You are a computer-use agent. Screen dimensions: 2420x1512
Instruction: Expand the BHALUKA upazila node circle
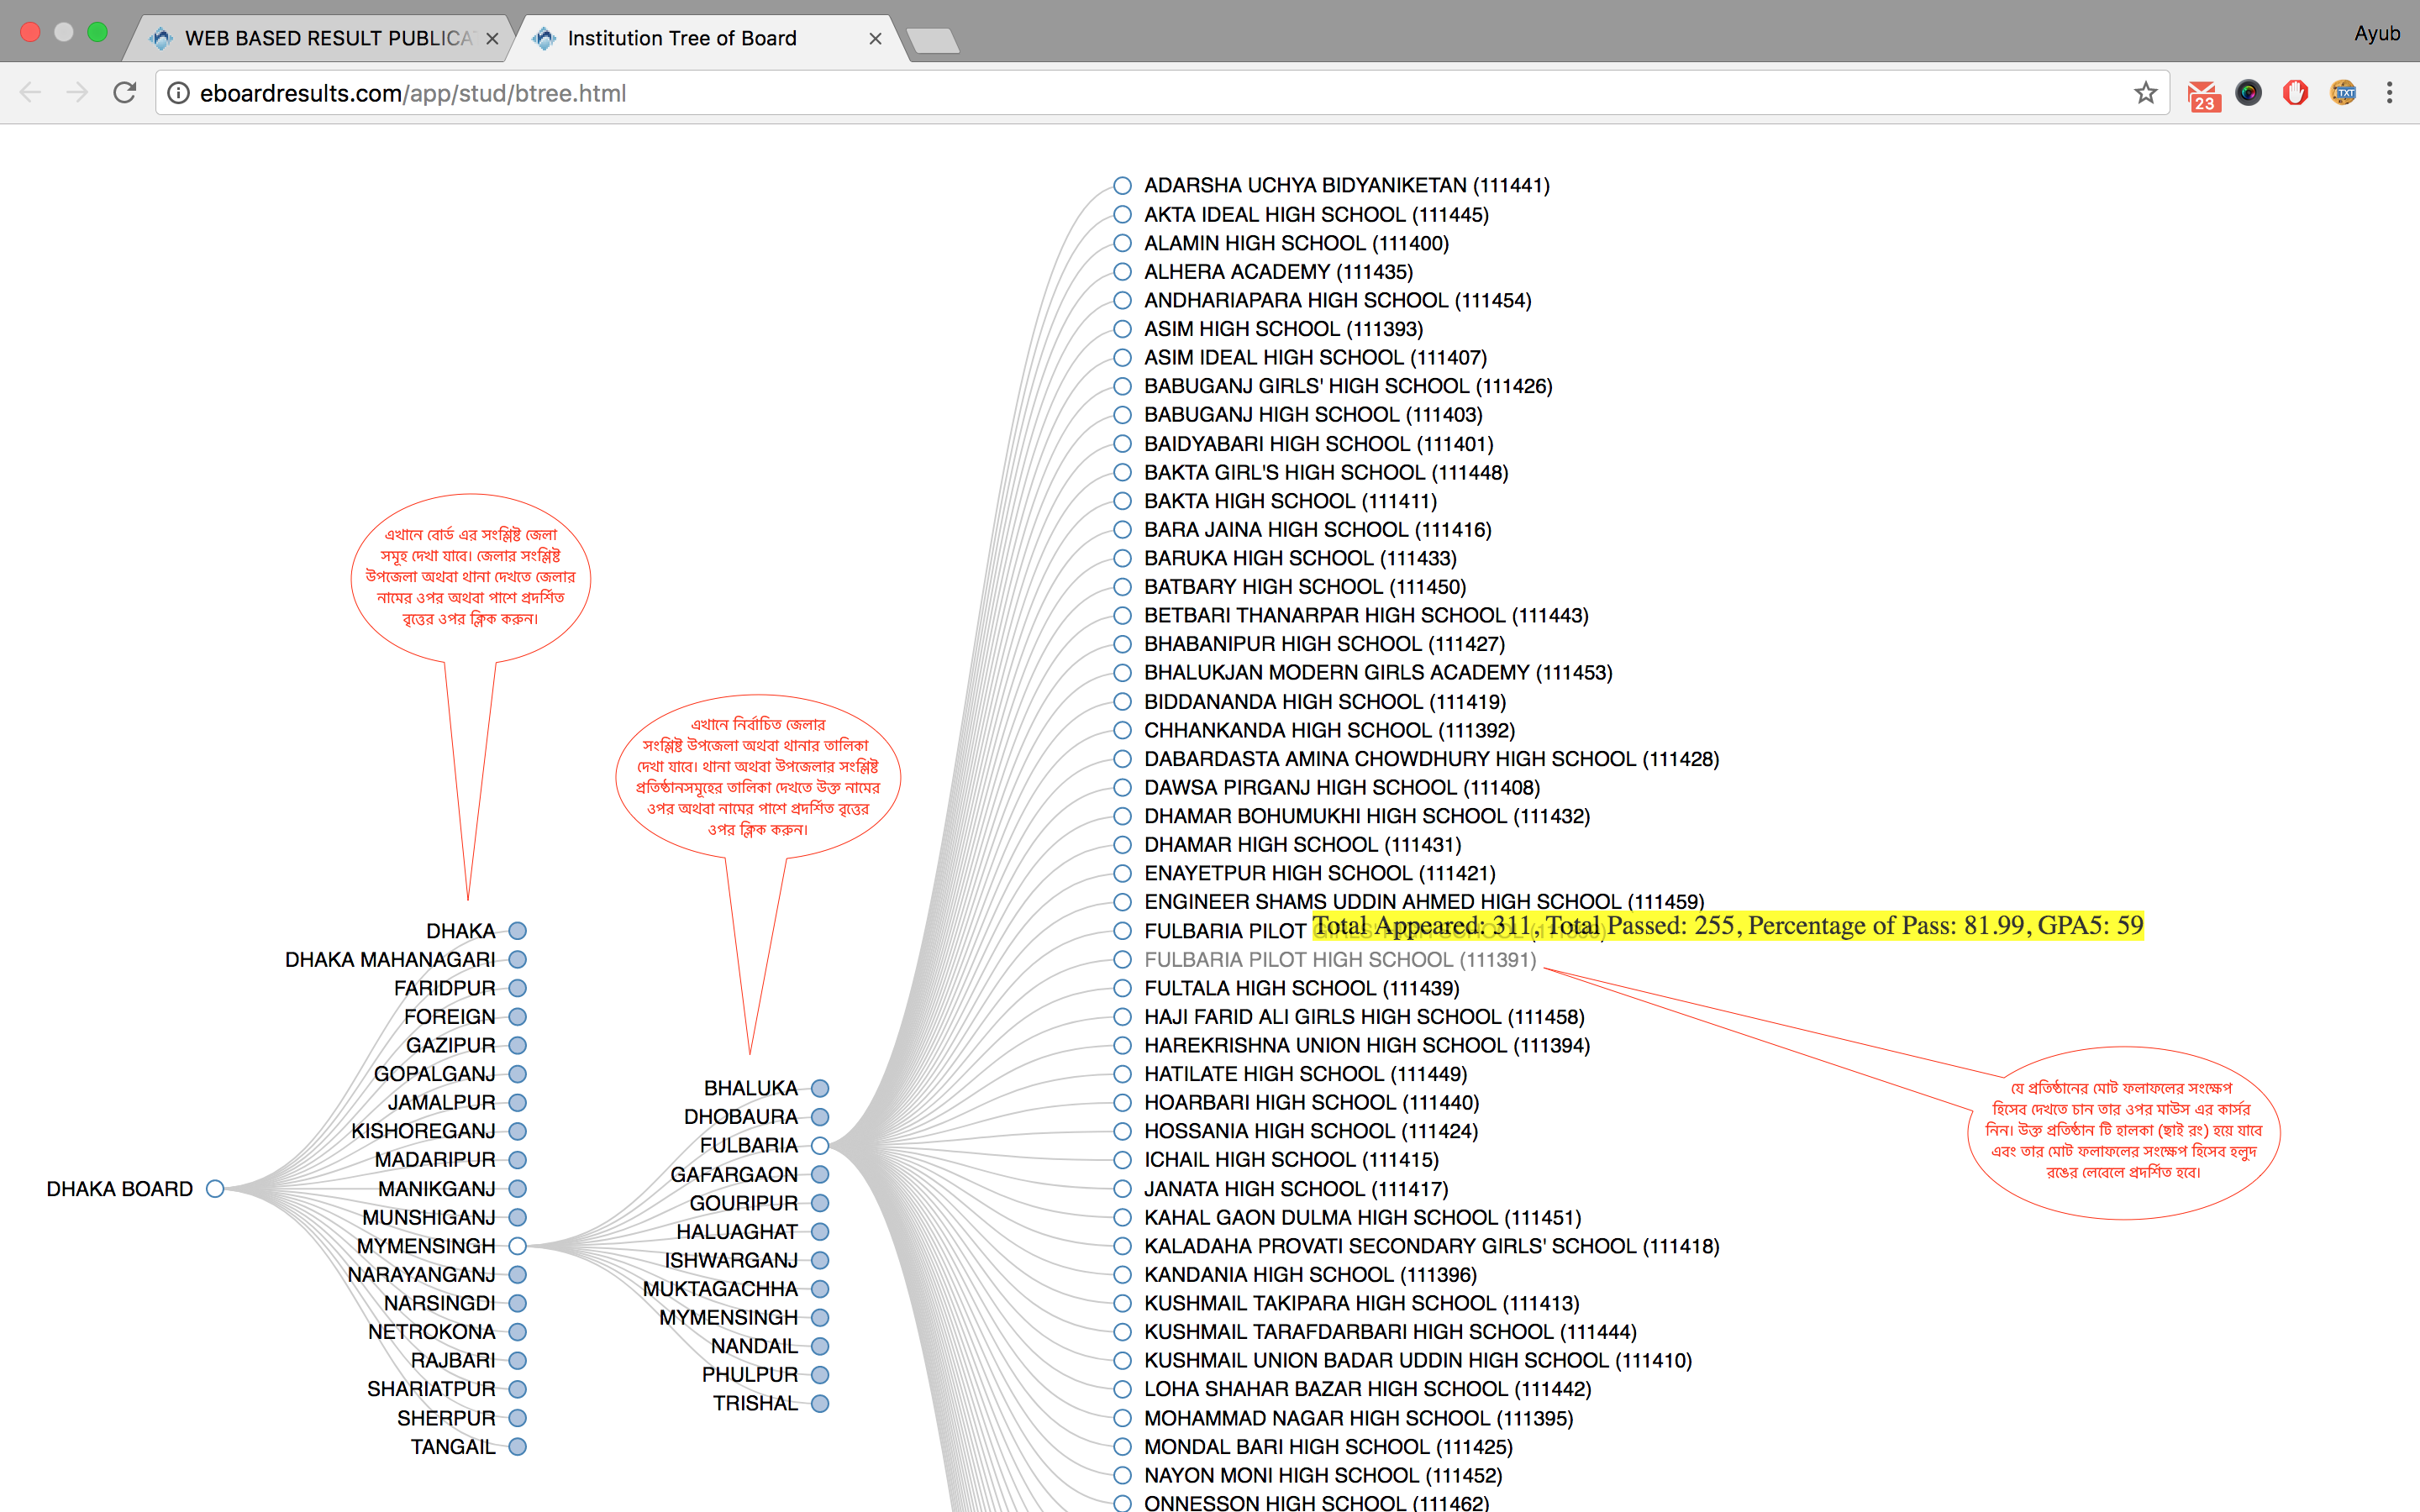(x=820, y=1088)
